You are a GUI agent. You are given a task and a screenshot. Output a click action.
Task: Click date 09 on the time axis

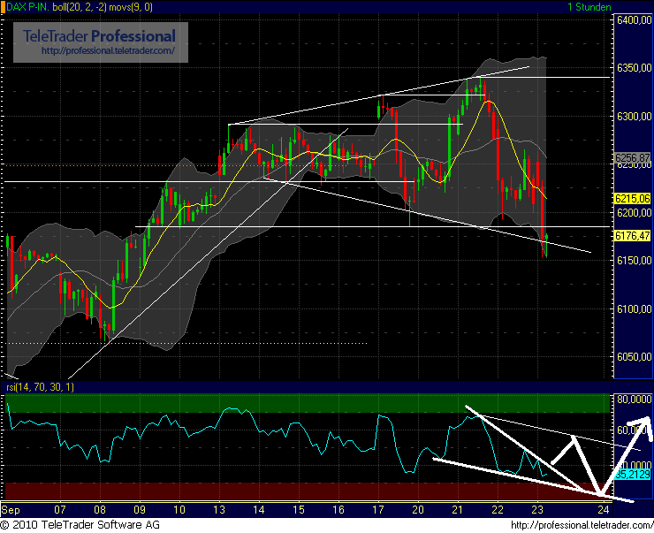pos(140,510)
